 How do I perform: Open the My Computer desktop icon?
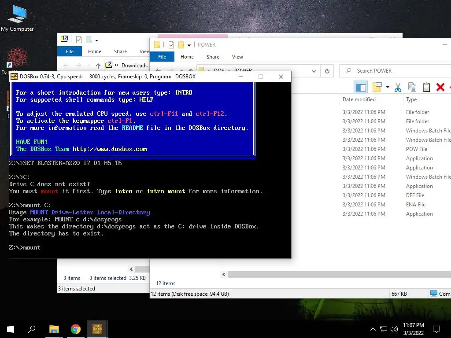[x=17, y=18]
